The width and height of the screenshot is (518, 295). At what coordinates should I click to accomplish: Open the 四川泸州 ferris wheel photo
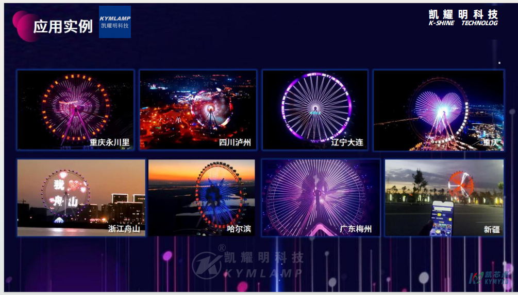tap(198, 110)
